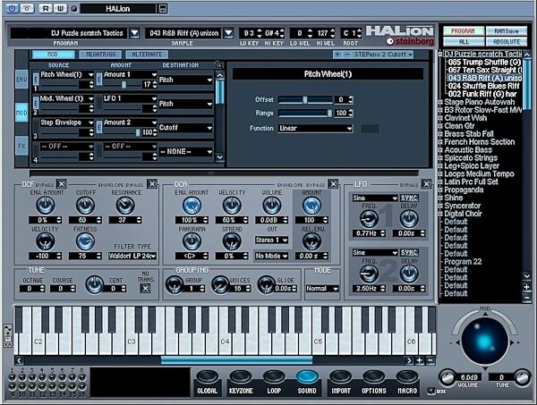537x405 pixels.
Task: Click the MEGATRIGG button
Action: pyautogui.click(x=100, y=55)
